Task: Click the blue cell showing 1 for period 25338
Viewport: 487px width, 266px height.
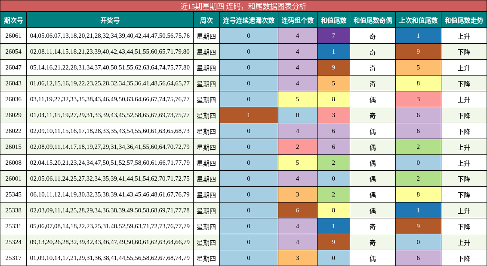Action: tap(418, 210)
